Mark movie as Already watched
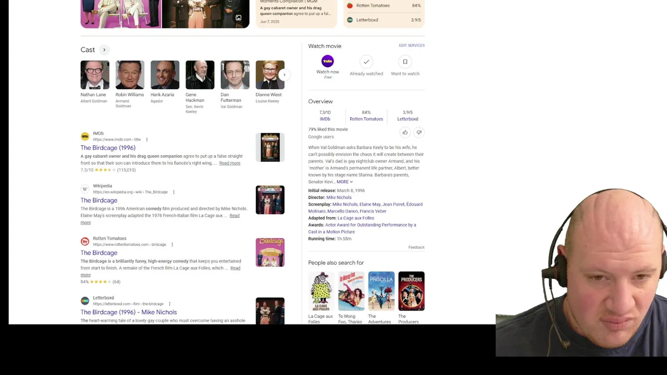 [366, 62]
